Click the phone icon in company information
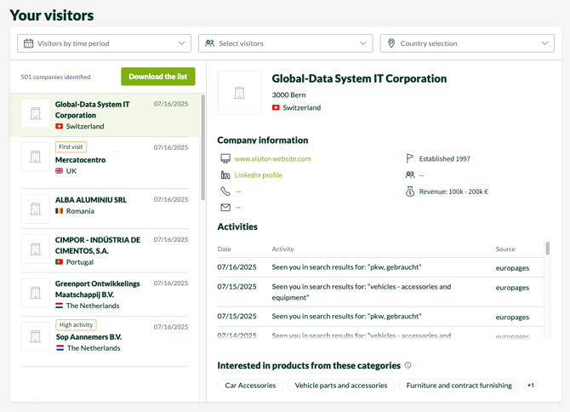This screenshot has width=570, height=412. click(225, 192)
